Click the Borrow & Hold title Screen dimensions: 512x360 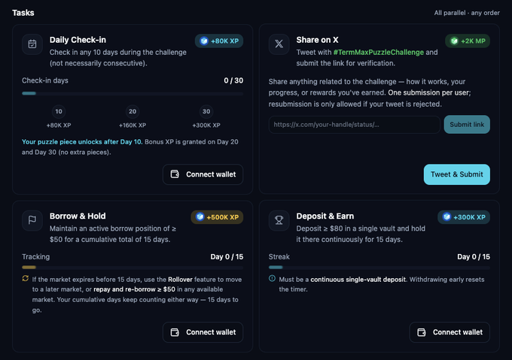pos(78,216)
